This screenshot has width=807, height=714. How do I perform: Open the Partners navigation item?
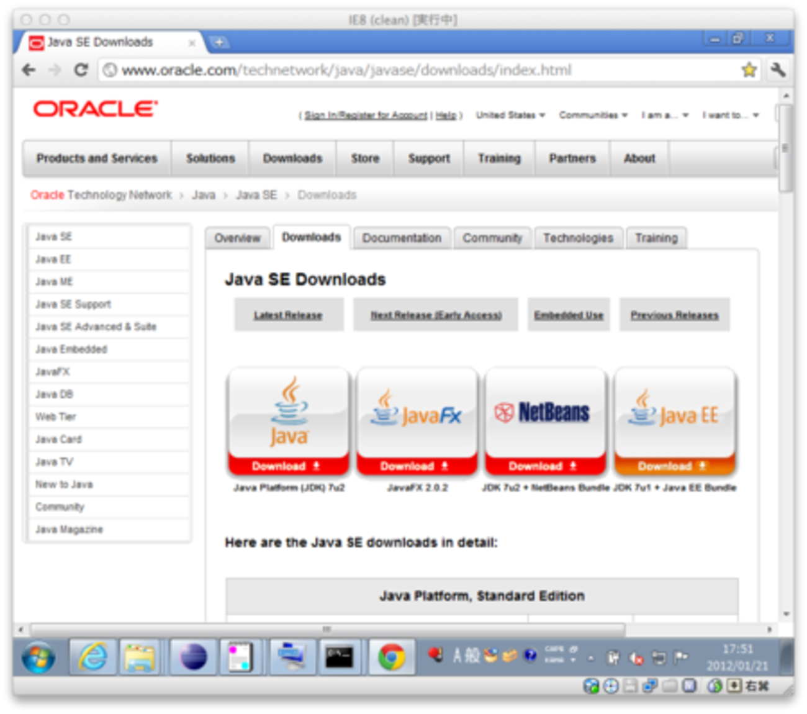coord(572,158)
